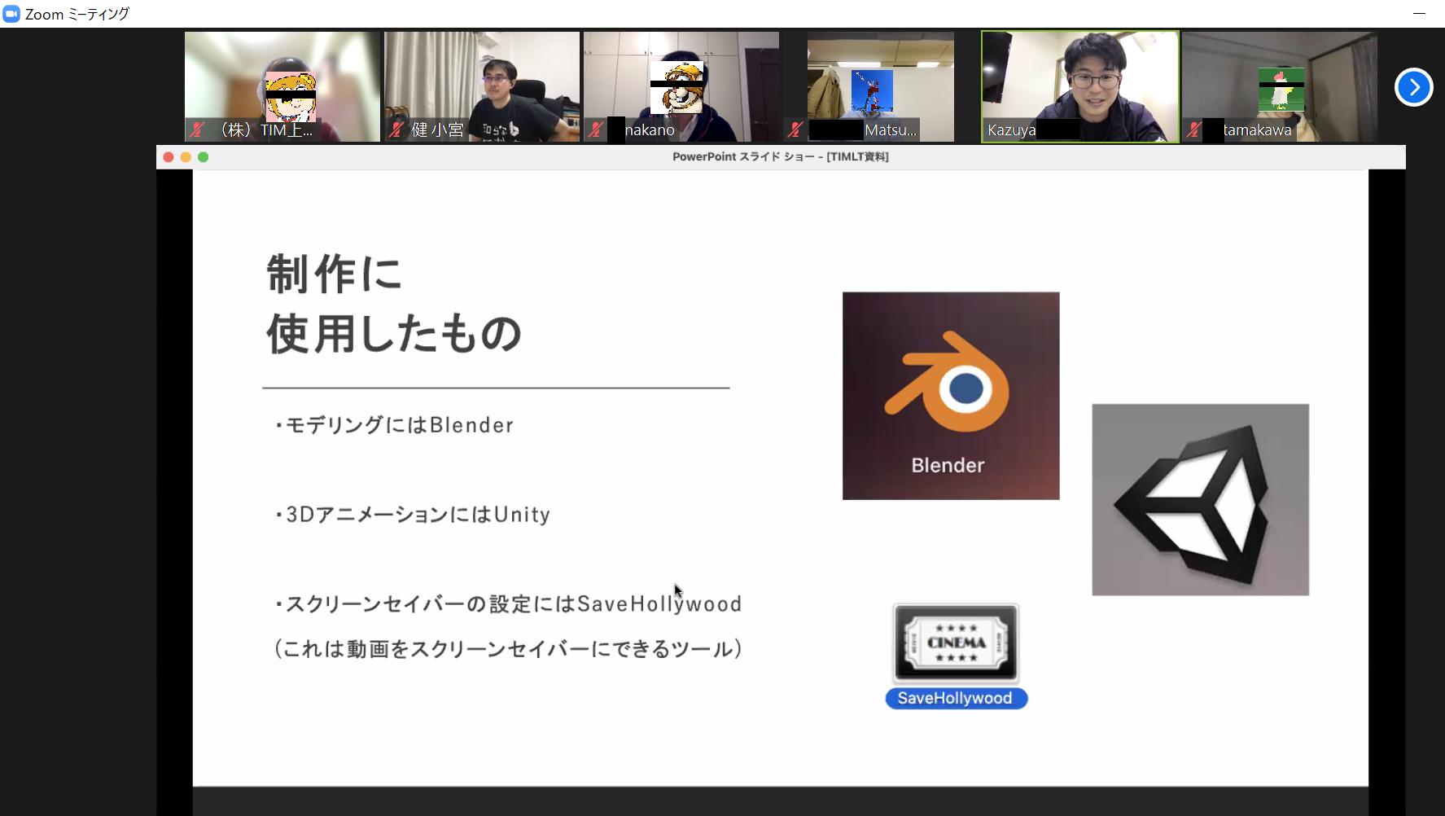Click muted microphone icon on TIM tile
1445x816 pixels.
point(197,129)
